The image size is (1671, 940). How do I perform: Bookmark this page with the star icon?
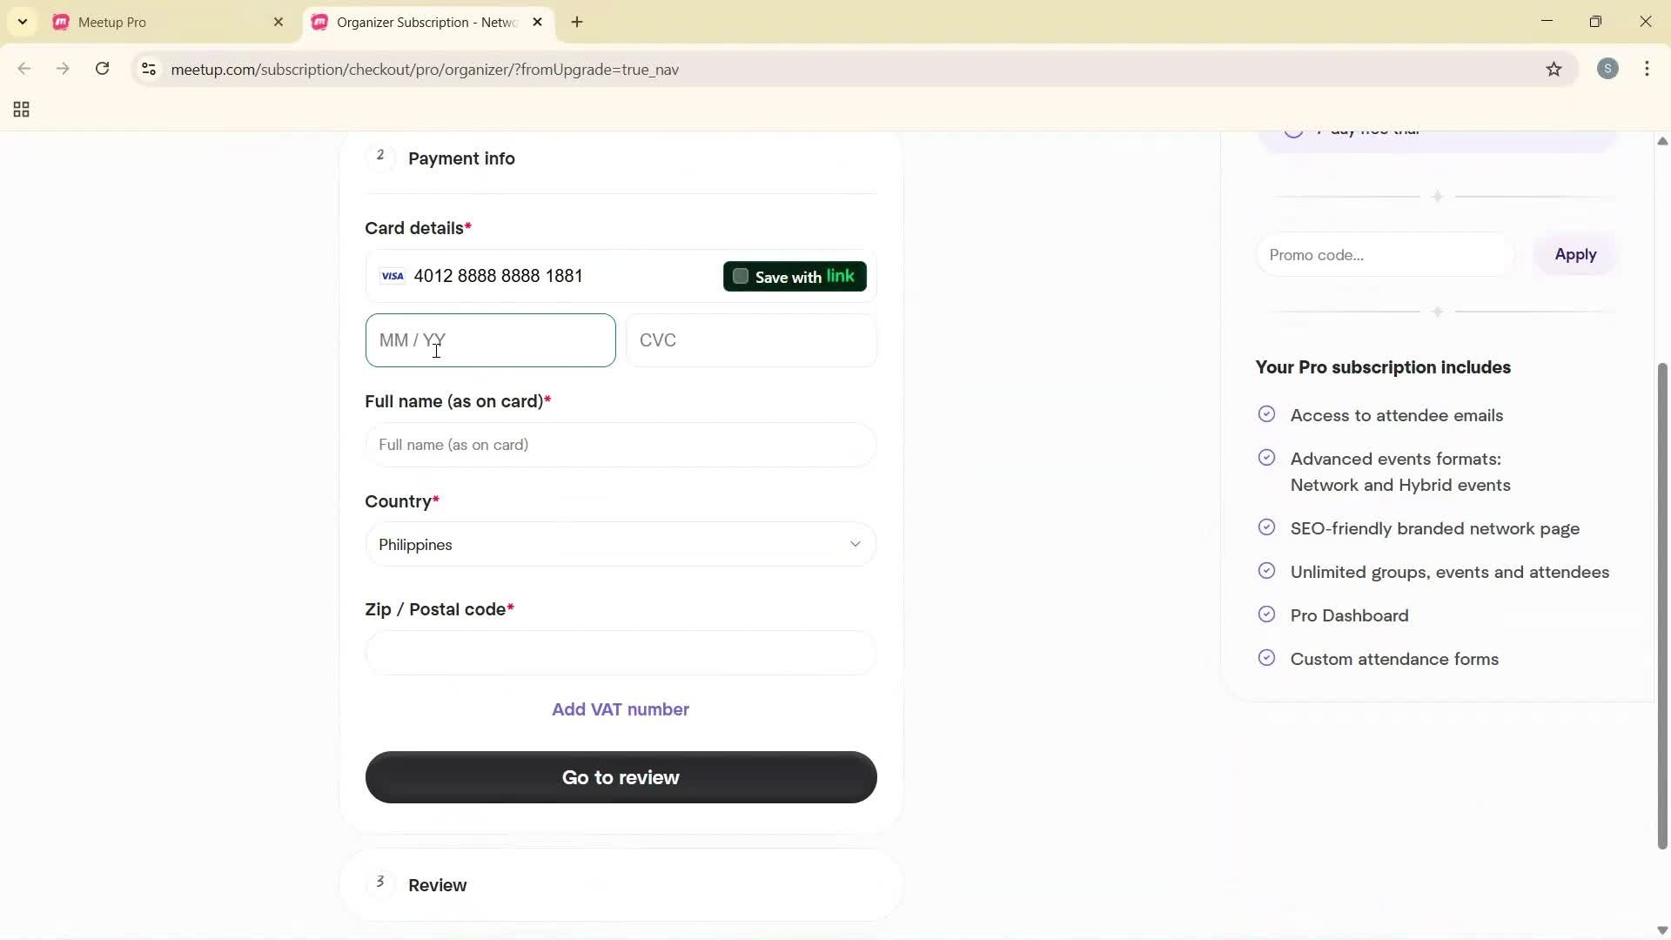click(x=1554, y=70)
